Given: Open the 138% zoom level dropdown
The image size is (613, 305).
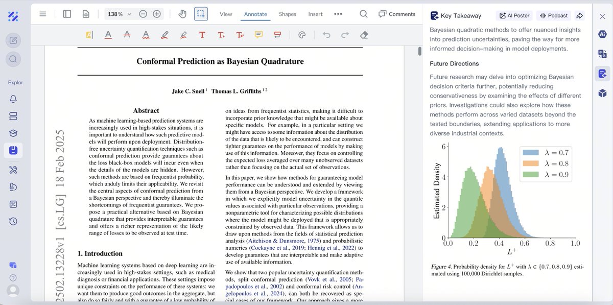Looking at the screenshot, I should (x=120, y=14).
